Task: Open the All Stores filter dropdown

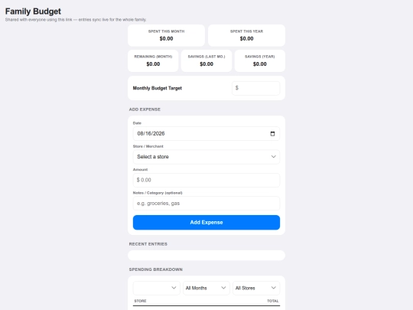Action: pyautogui.click(x=256, y=288)
